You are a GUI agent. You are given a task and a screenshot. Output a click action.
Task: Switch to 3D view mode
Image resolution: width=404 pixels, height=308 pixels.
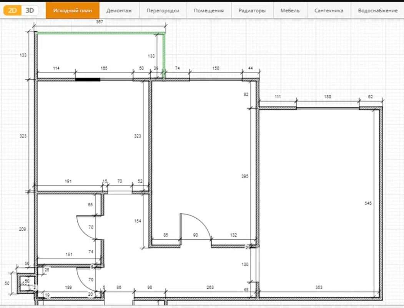(x=30, y=10)
